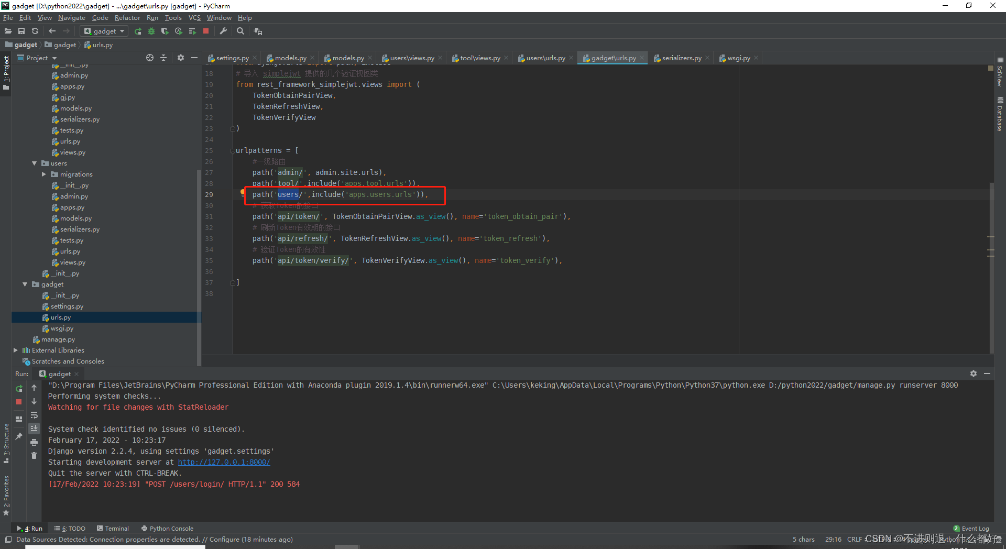Open Search Everywhere magnifier icon

tap(240, 31)
